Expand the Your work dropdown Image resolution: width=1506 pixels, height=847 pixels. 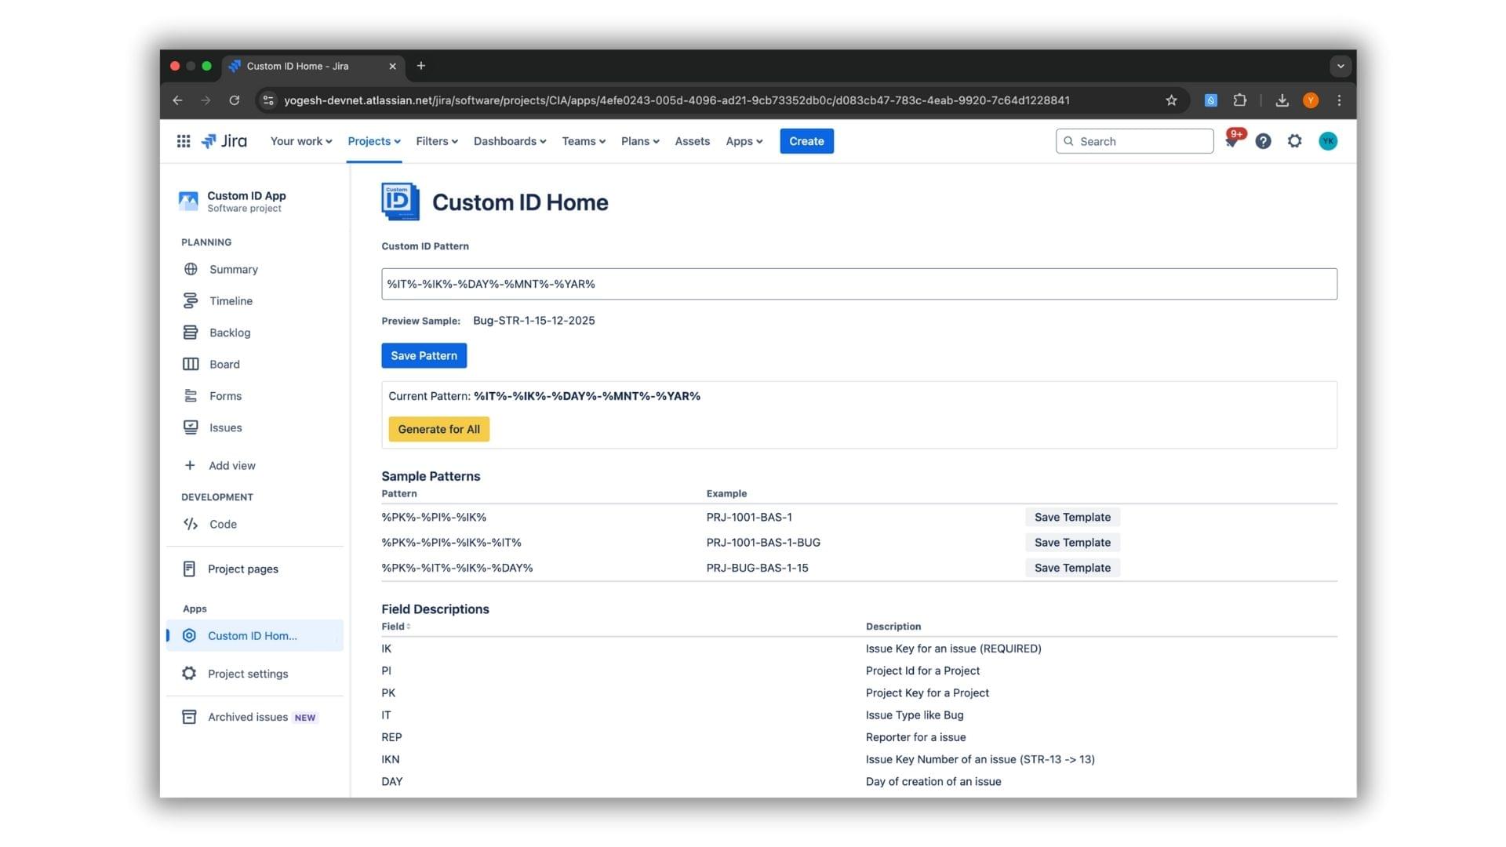pos(301,141)
